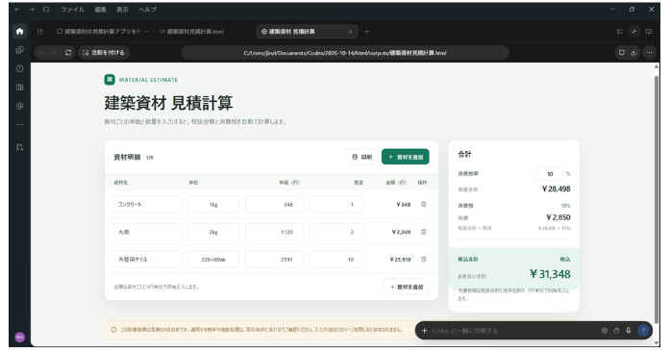Delete the コンクリート row

click(x=424, y=204)
